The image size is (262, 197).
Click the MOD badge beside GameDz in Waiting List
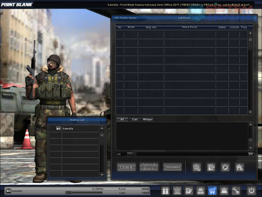tap(58, 128)
